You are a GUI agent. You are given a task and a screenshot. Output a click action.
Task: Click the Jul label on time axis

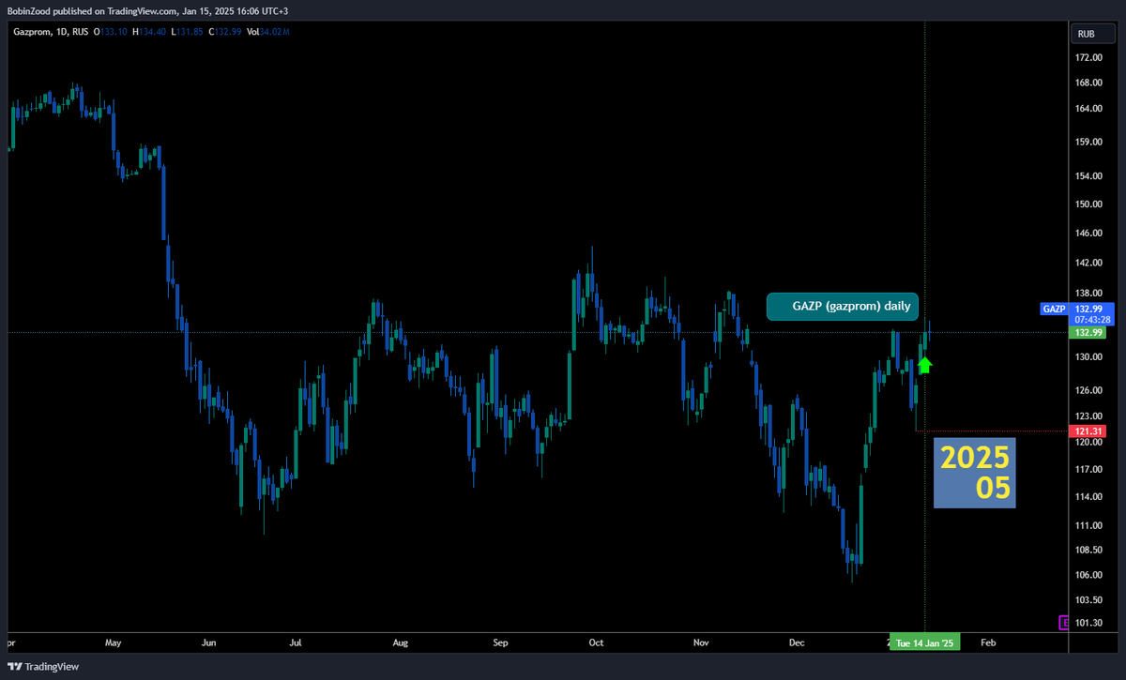[295, 643]
